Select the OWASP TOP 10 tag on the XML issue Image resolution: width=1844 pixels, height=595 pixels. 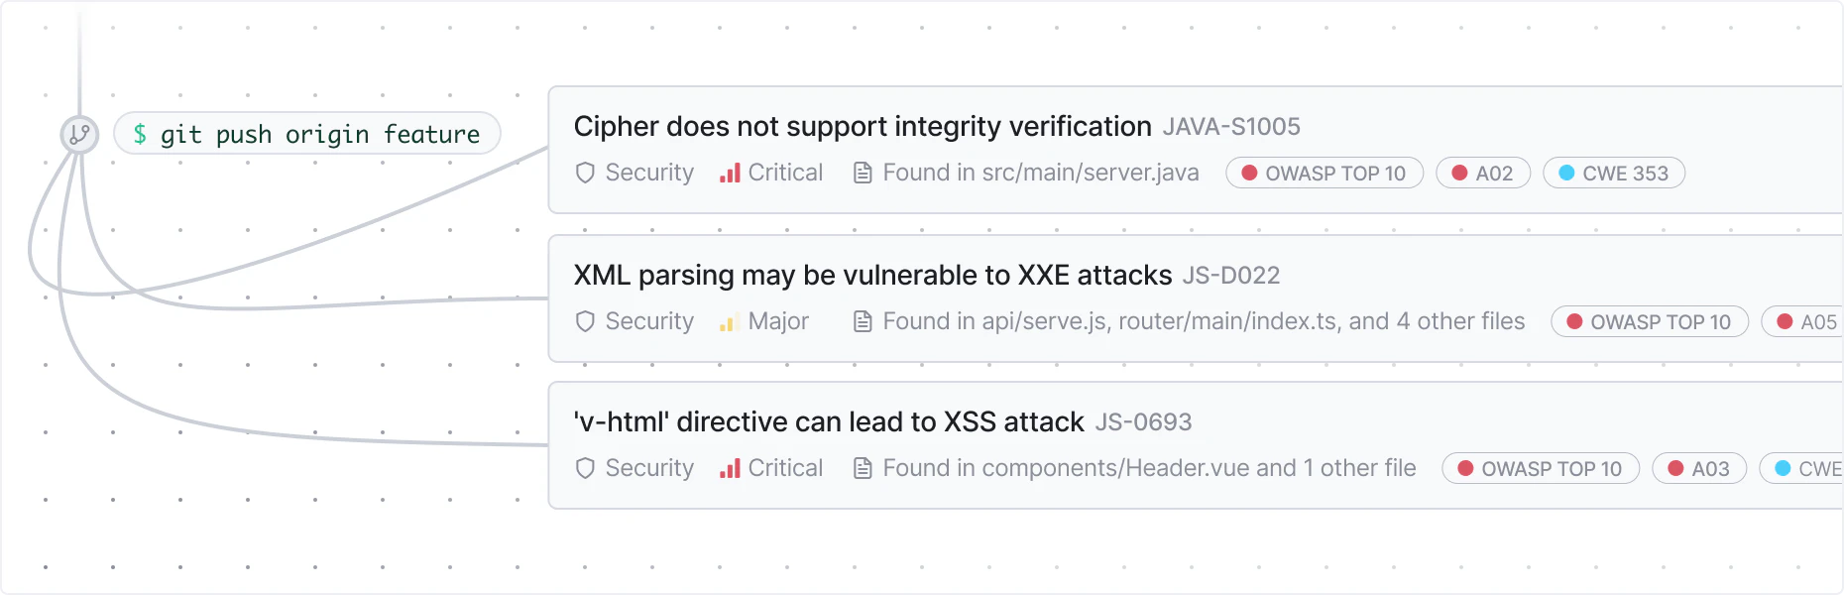point(1650,322)
